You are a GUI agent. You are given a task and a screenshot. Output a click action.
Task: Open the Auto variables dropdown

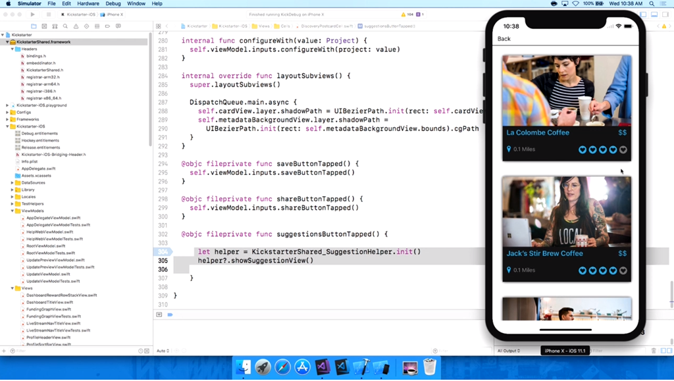pos(163,351)
